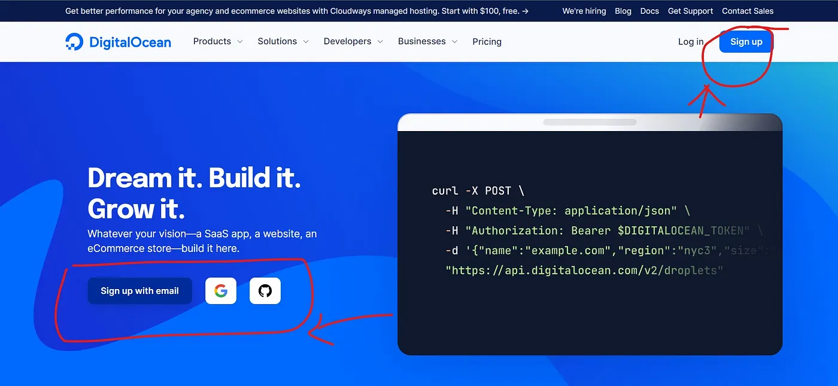Click the "Whatever your vision" description text
838x386 pixels.
[x=202, y=241]
